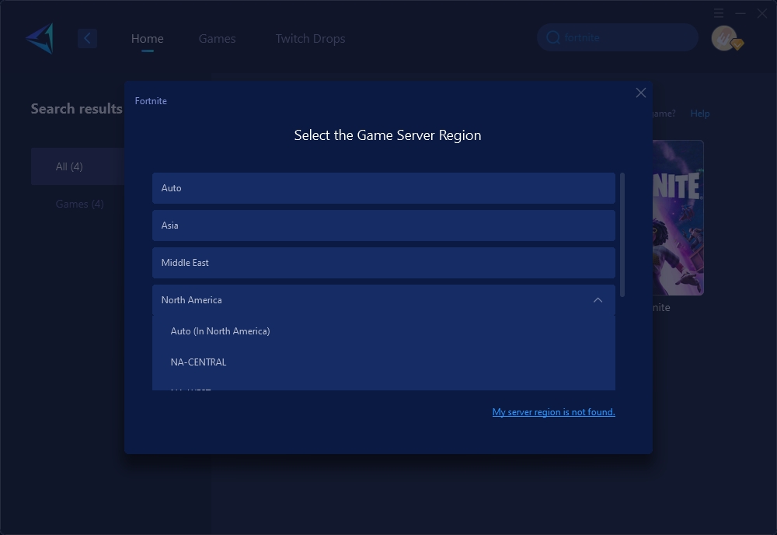The width and height of the screenshot is (777, 535).
Task: Switch to the Home tab
Action: point(147,38)
